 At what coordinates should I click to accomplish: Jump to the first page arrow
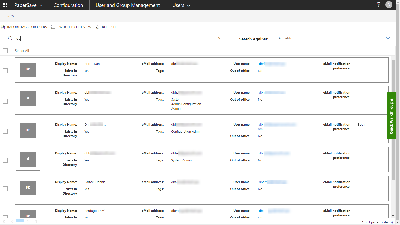tap(4, 221)
